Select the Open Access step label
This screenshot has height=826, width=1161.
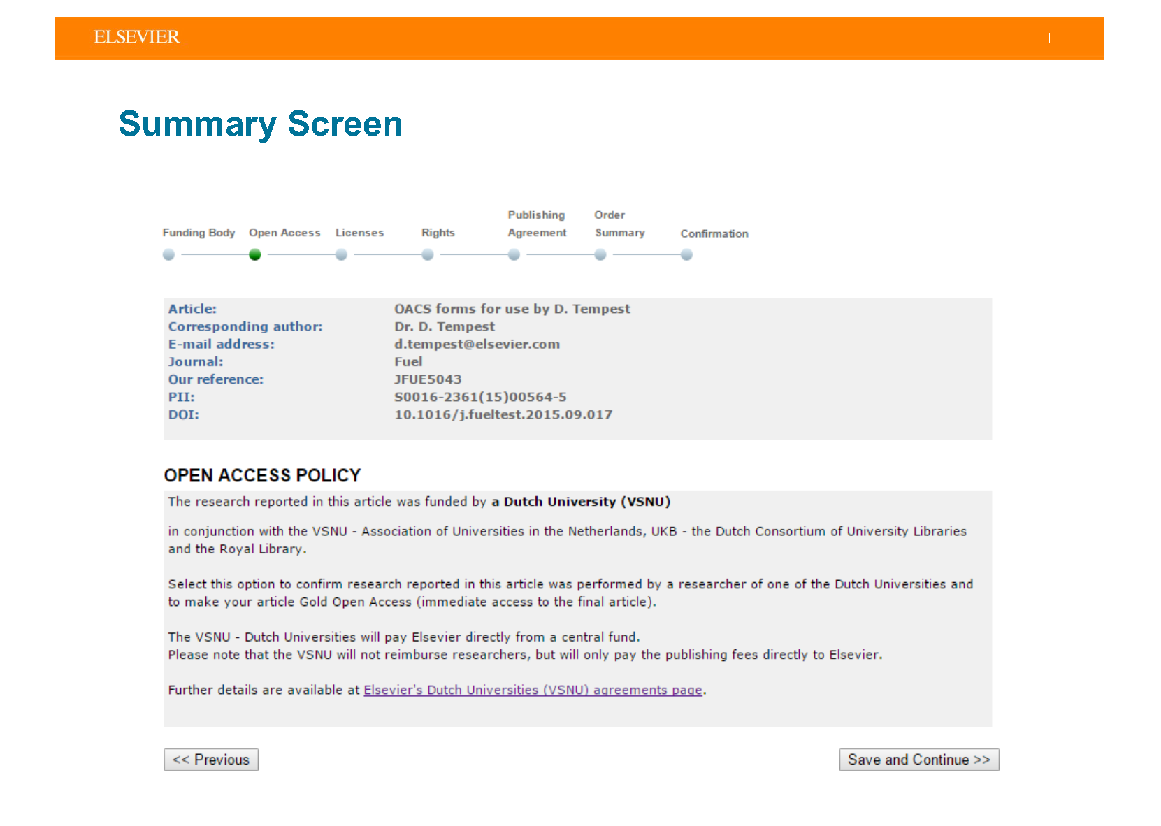pos(284,233)
